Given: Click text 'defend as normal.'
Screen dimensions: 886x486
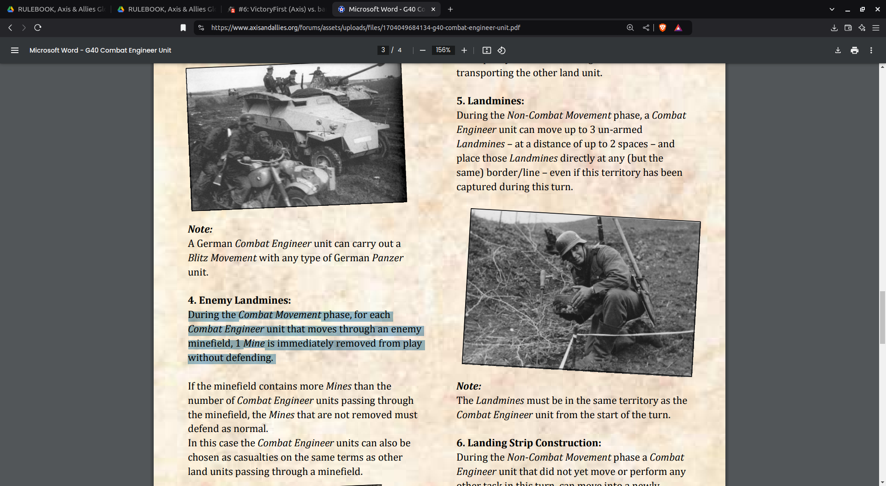Looking at the screenshot, I should 227,429.
